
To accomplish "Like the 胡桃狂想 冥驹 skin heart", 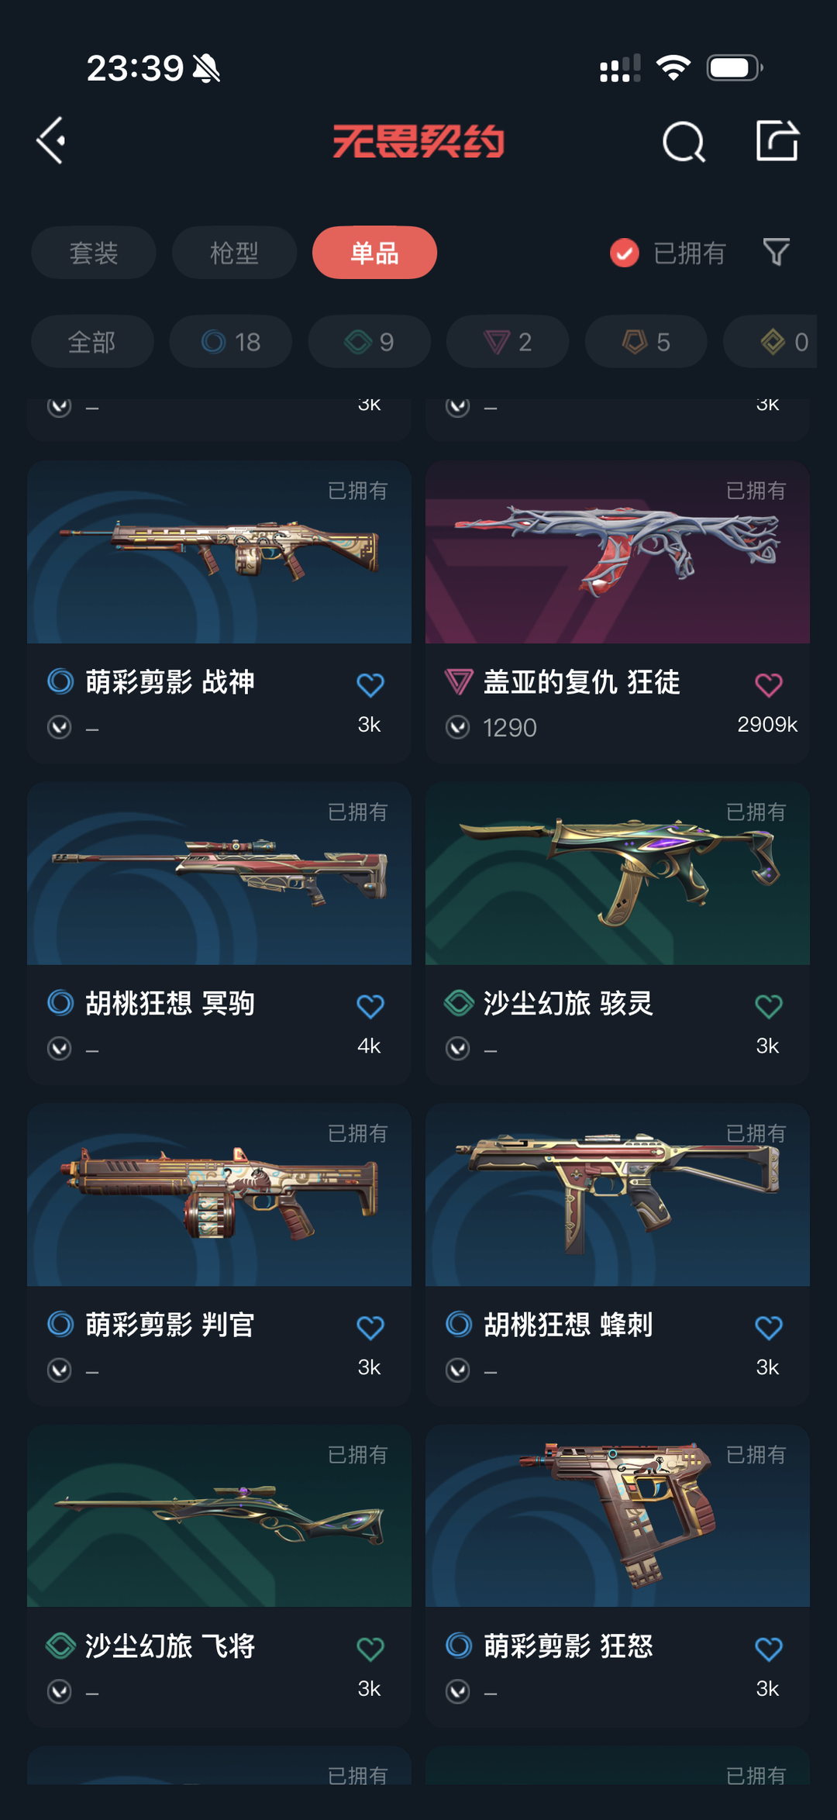I will click(x=370, y=1006).
